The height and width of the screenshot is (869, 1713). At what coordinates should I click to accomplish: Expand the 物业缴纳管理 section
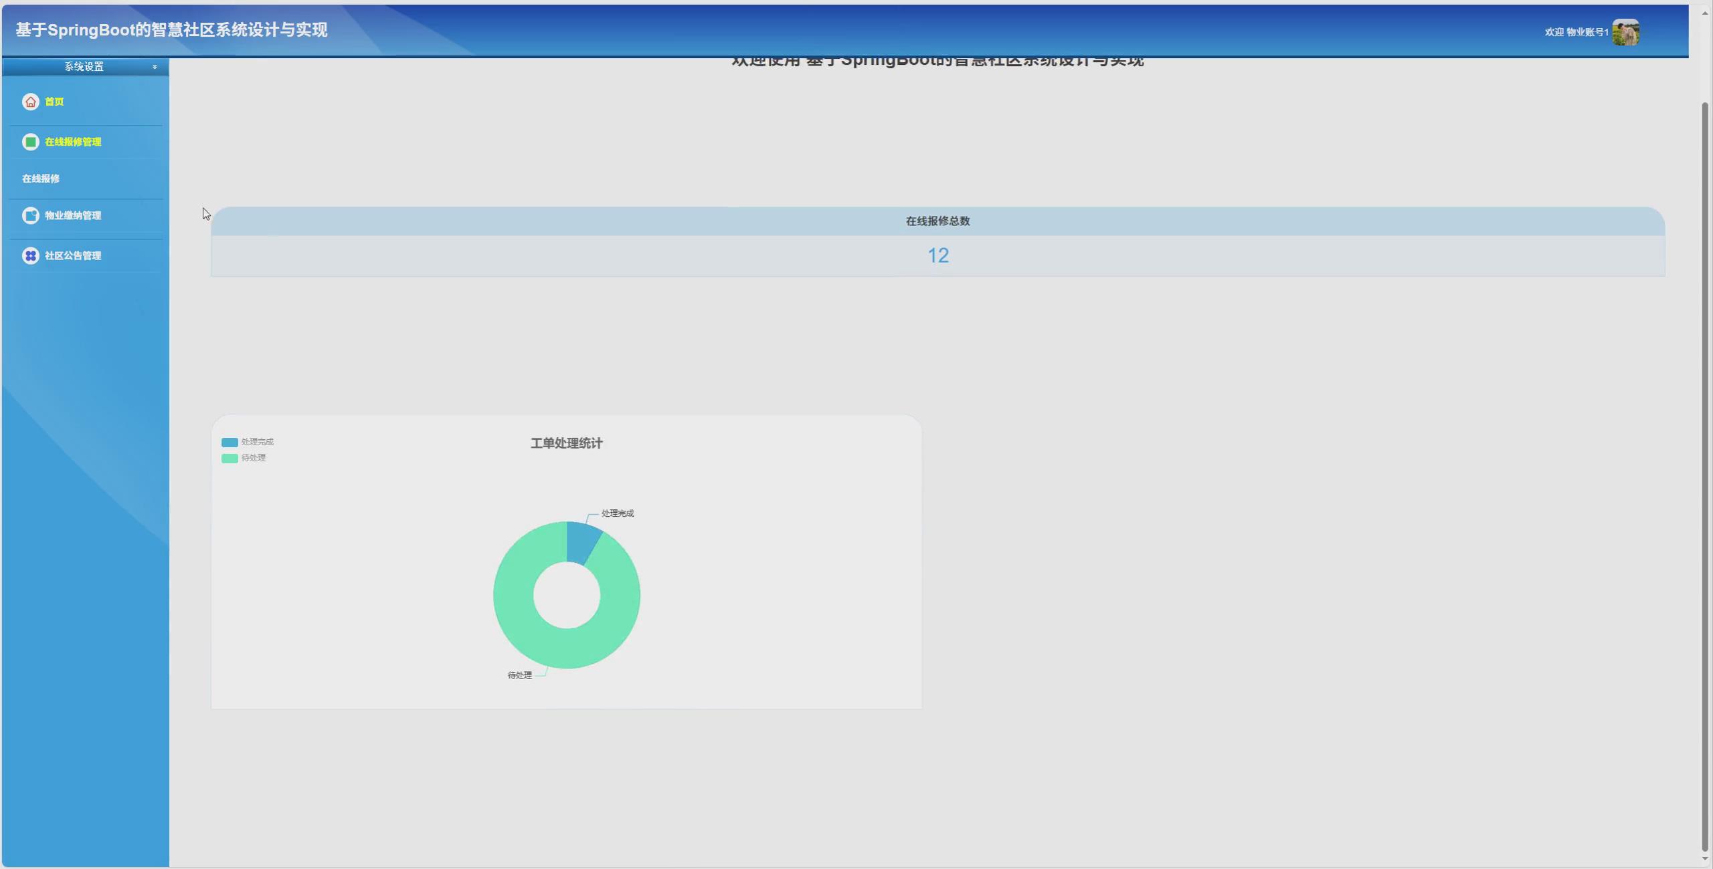(74, 215)
